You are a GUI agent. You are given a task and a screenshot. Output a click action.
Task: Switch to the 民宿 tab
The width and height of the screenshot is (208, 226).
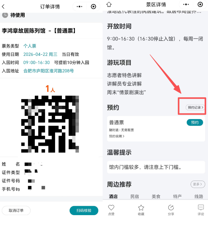[x=135, y=196]
